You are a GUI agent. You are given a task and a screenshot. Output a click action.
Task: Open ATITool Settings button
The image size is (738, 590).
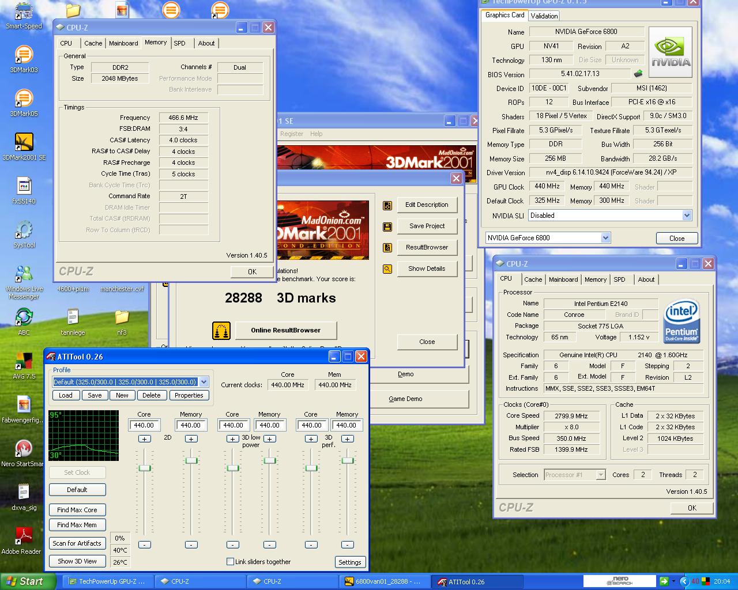pyautogui.click(x=350, y=562)
